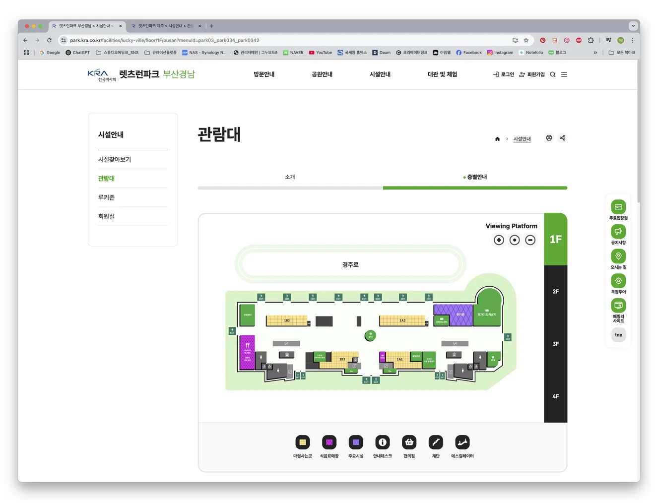Open the browser extensions puzzle icon

pyautogui.click(x=590, y=40)
